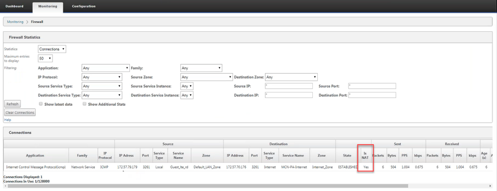497x191 pixels.
Task: Click the Refresh button
Action: [13, 104]
